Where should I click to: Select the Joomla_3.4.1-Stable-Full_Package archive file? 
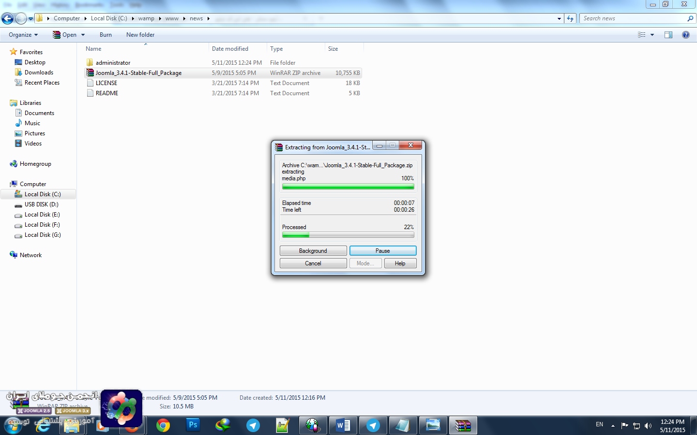tap(138, 73)
